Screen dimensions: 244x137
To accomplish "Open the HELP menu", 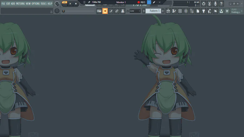I will pos(50,4).
